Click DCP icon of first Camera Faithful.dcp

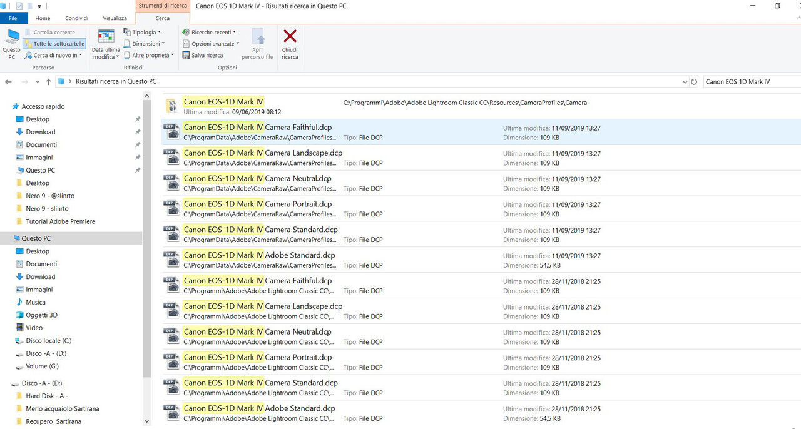point(171,131)
